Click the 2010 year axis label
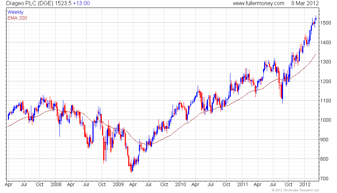Viewport: 337px width, 193px height. (x=180, y=185)
